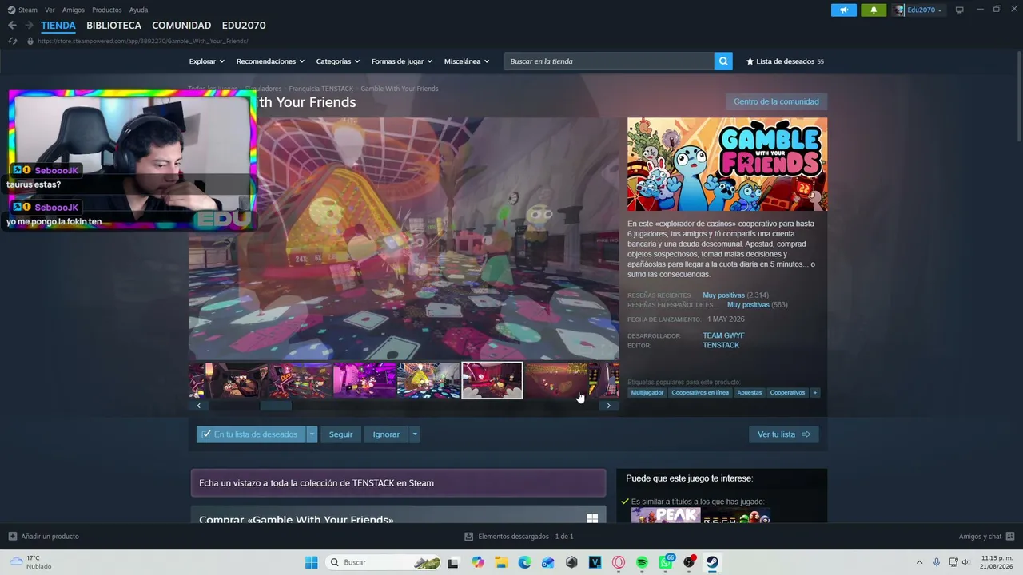Go back with the Steam back arrow
This screenshot has width=1023, height=575.
click(x=12, y=26)
